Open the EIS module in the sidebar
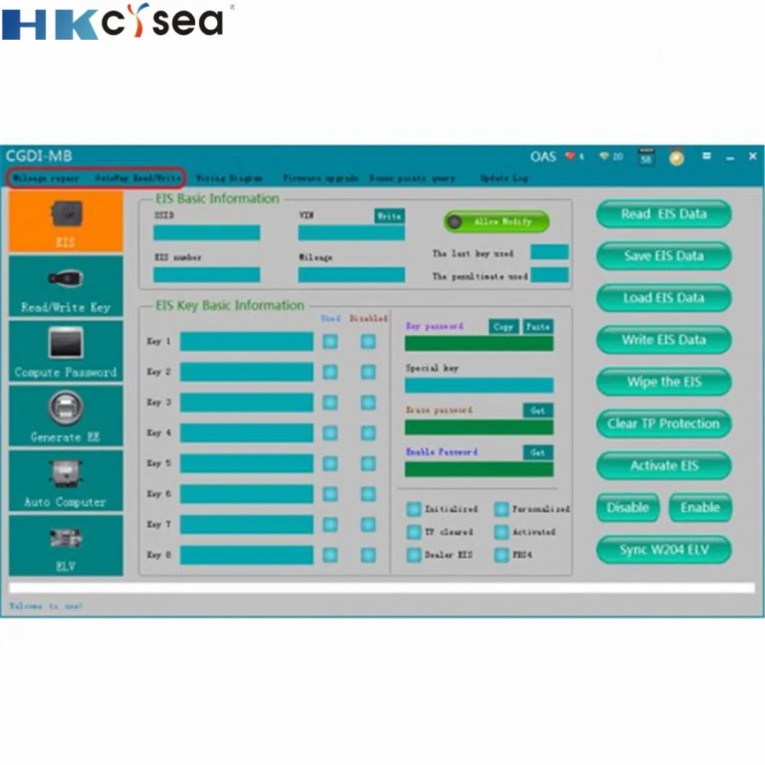 tap(66, 222)
